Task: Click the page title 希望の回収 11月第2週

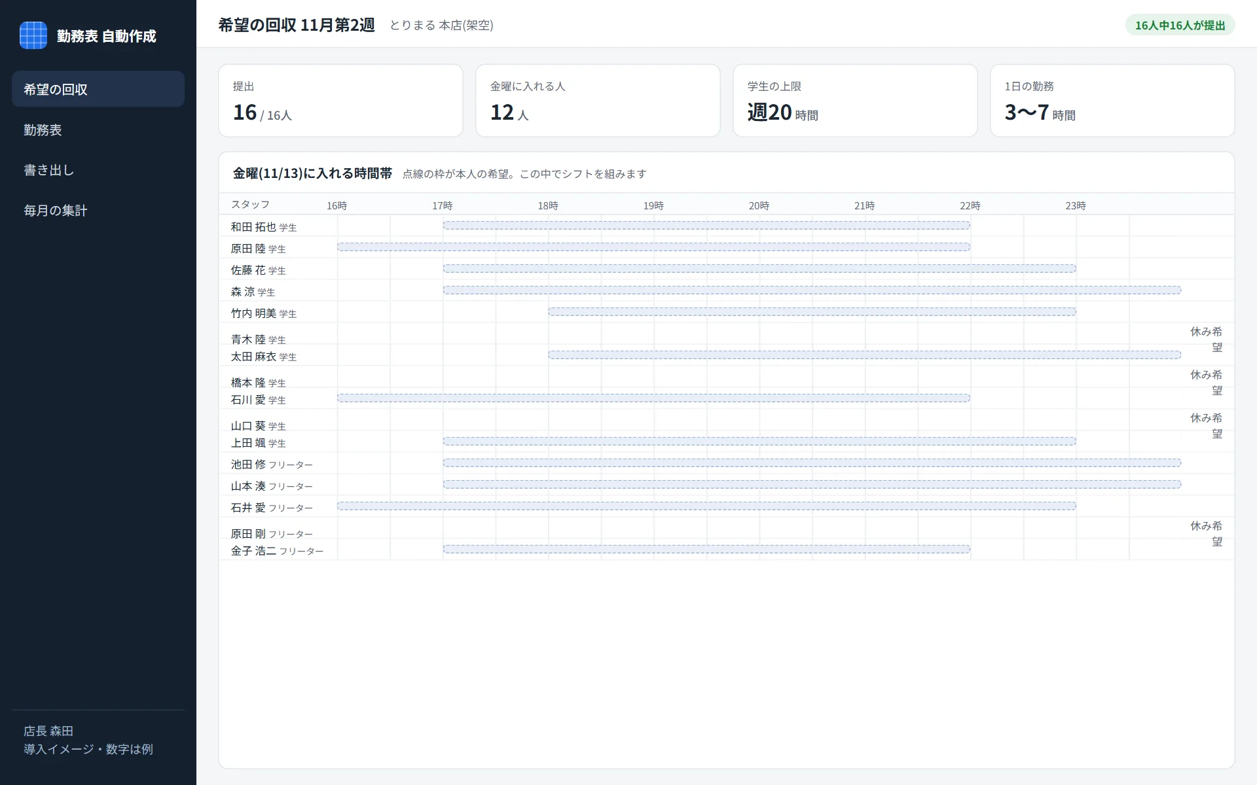Action: [x=297, y=25]
